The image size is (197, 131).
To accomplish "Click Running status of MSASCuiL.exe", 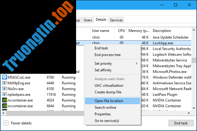I will (68, 77).
